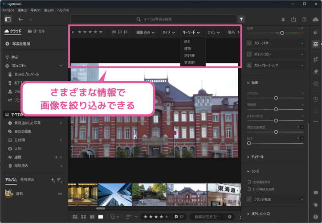Toggle the picked flag filter in filter bar

[114, 32]
